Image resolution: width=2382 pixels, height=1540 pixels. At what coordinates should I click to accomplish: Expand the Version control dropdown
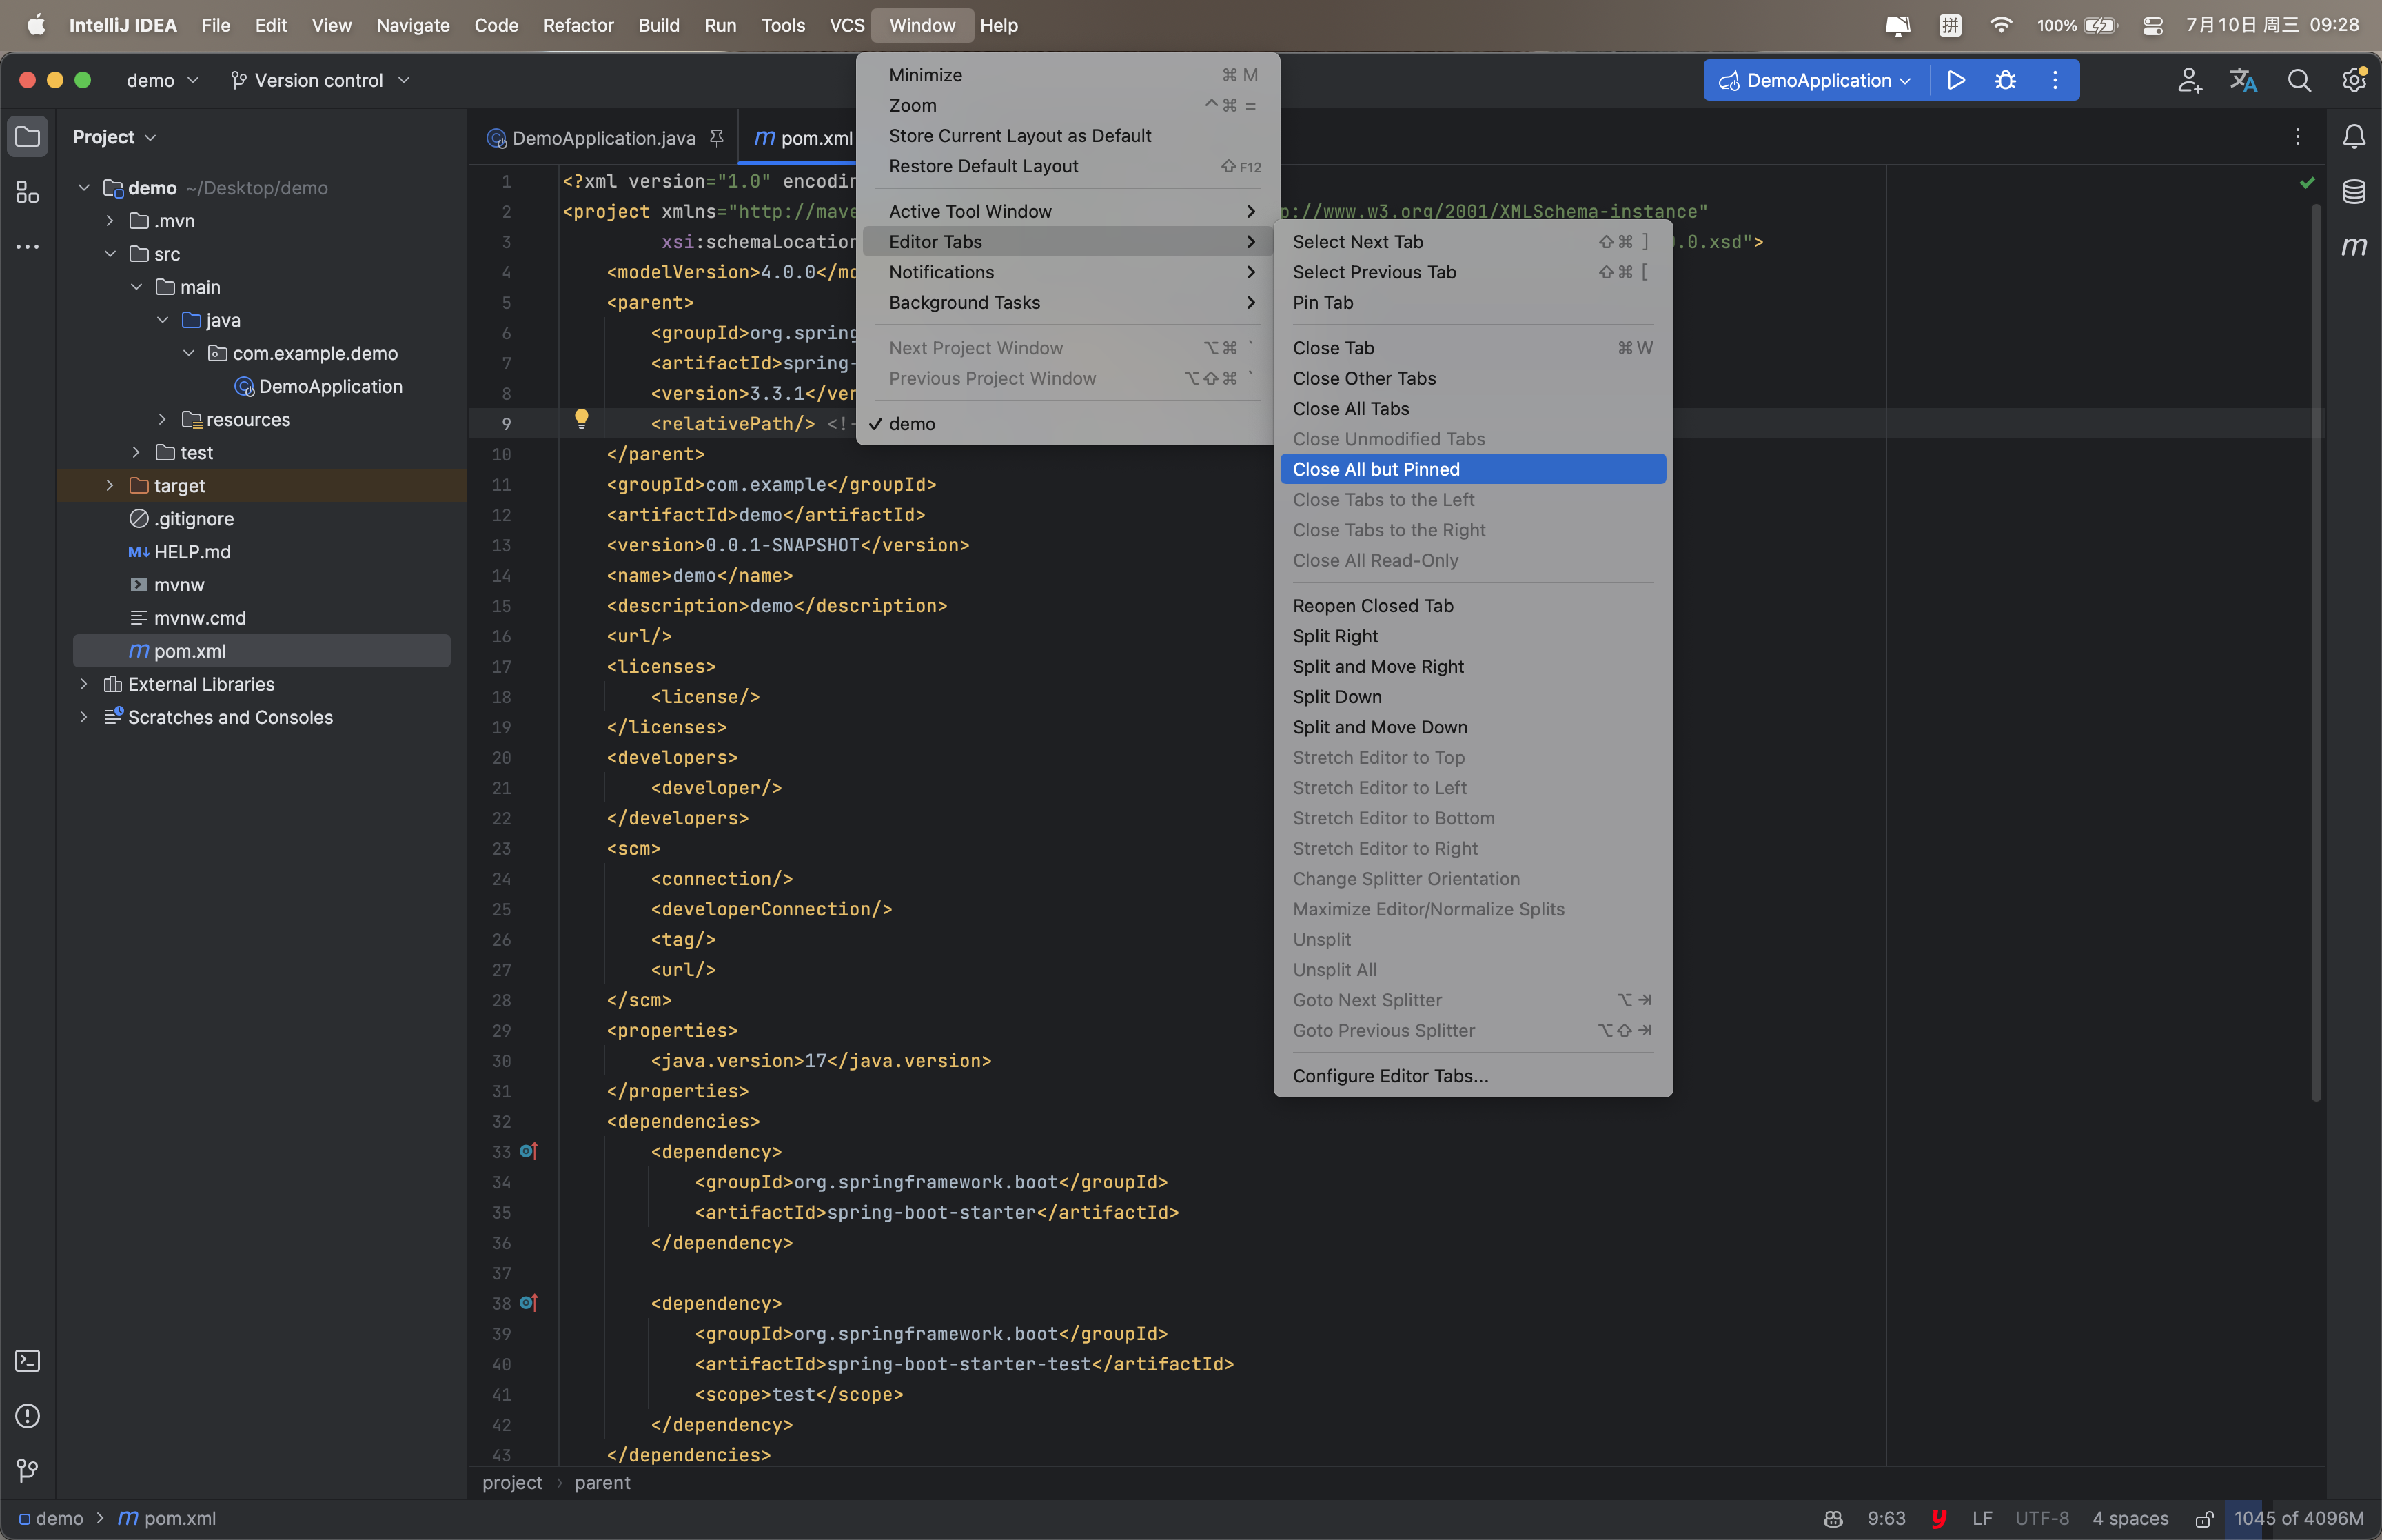pyautogui.click(x=320, y=80)
